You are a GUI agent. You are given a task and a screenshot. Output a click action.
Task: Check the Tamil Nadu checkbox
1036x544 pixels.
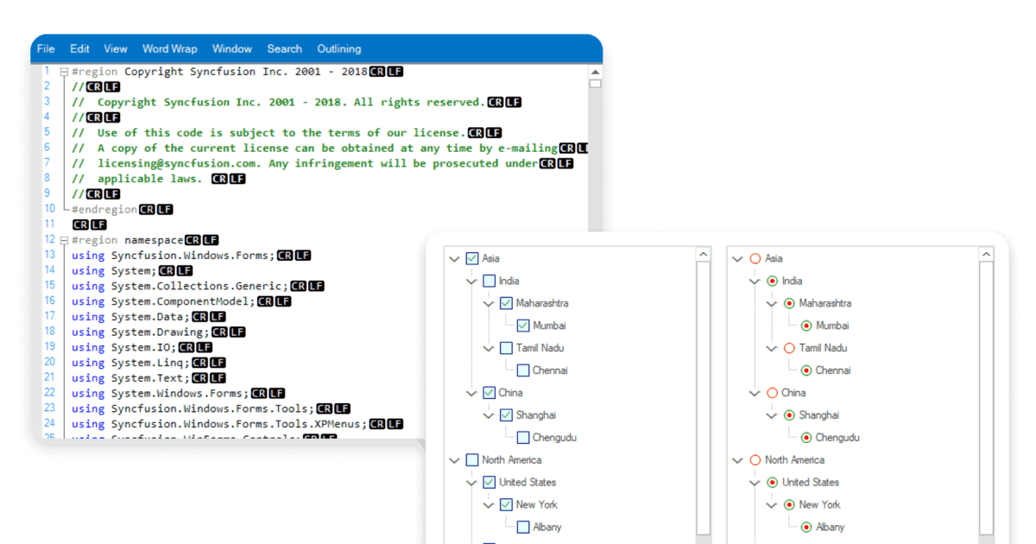click(506, 348)
